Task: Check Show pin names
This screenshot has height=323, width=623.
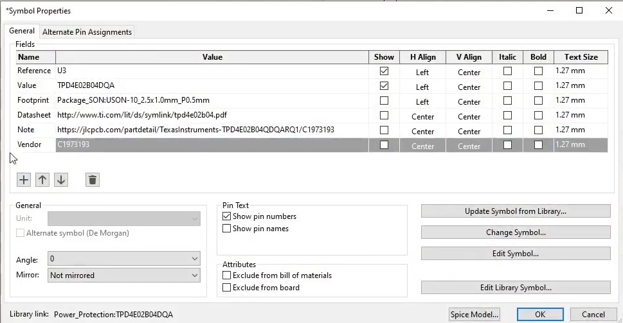Action: tap(226, 229)
